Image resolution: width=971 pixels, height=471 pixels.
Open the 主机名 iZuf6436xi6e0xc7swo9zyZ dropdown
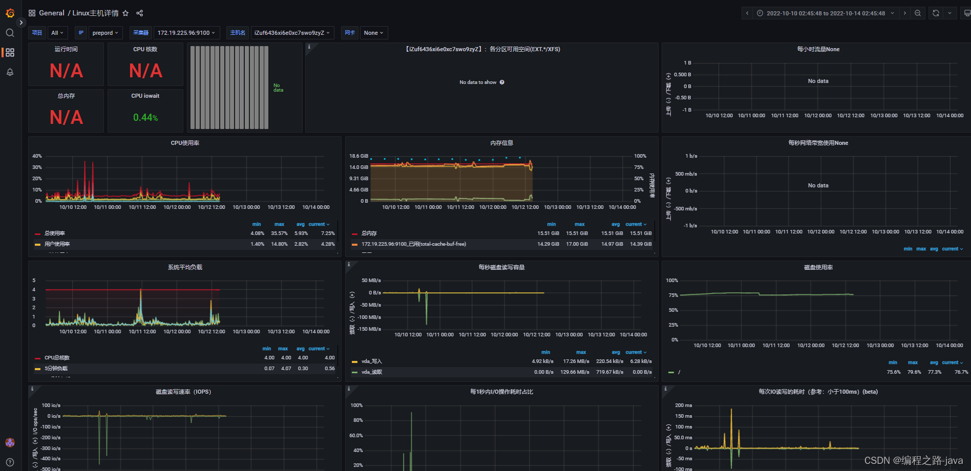point(292,33)
